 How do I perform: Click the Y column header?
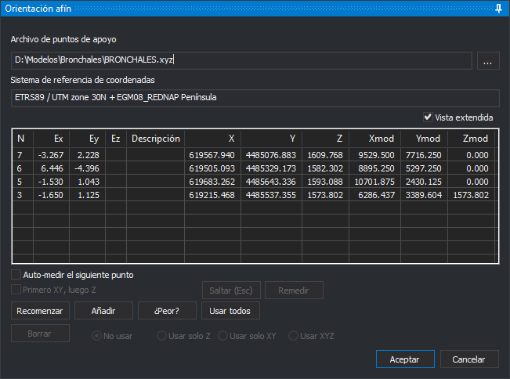[x=271, y=139]
